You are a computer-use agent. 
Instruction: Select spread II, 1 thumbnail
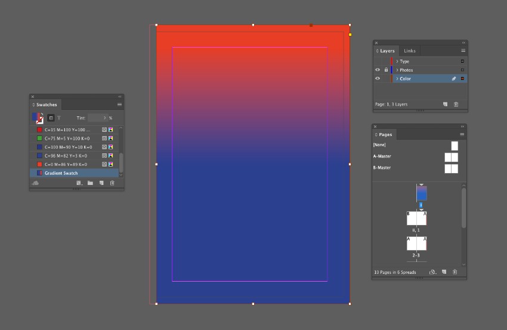(416, 218)
